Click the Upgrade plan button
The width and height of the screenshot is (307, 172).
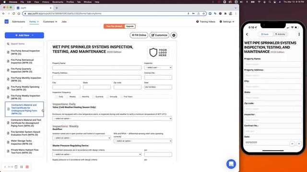pos(130,26)
